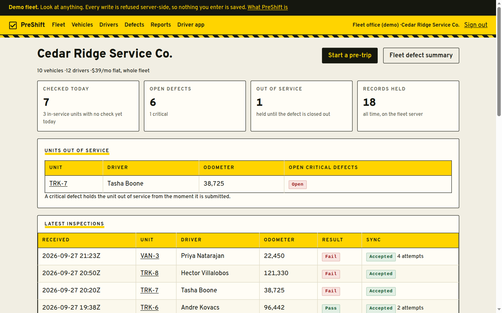Follow the 'What PreShift is' link

pos(267,7)
